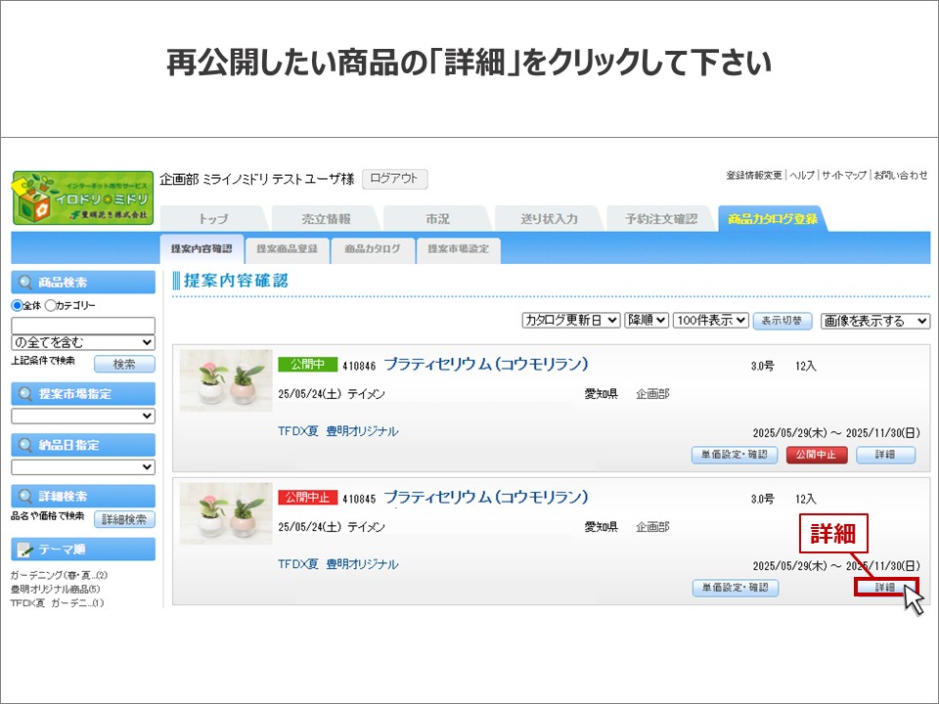The image size is (939, 704).
Task: Click the イロドリミドリ site logo
Action: (x=82, y=198)
